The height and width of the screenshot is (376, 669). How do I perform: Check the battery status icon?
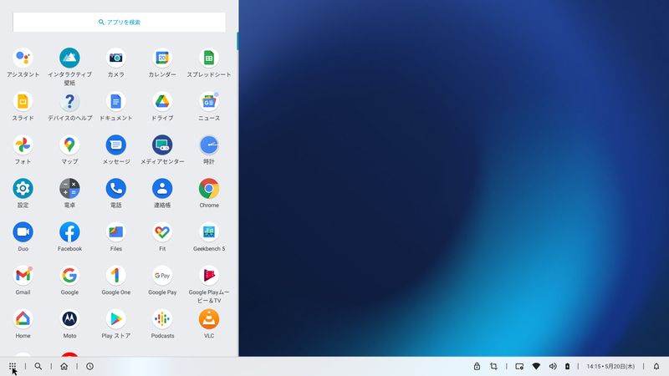[x=568, y=366]
